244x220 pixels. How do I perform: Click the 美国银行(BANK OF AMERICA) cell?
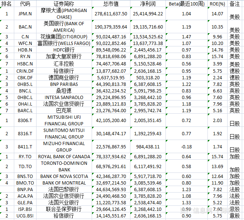point(64,27)
